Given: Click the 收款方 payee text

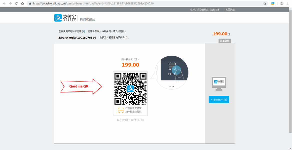Looking at the screenshot, I should [x=114, y=38].
